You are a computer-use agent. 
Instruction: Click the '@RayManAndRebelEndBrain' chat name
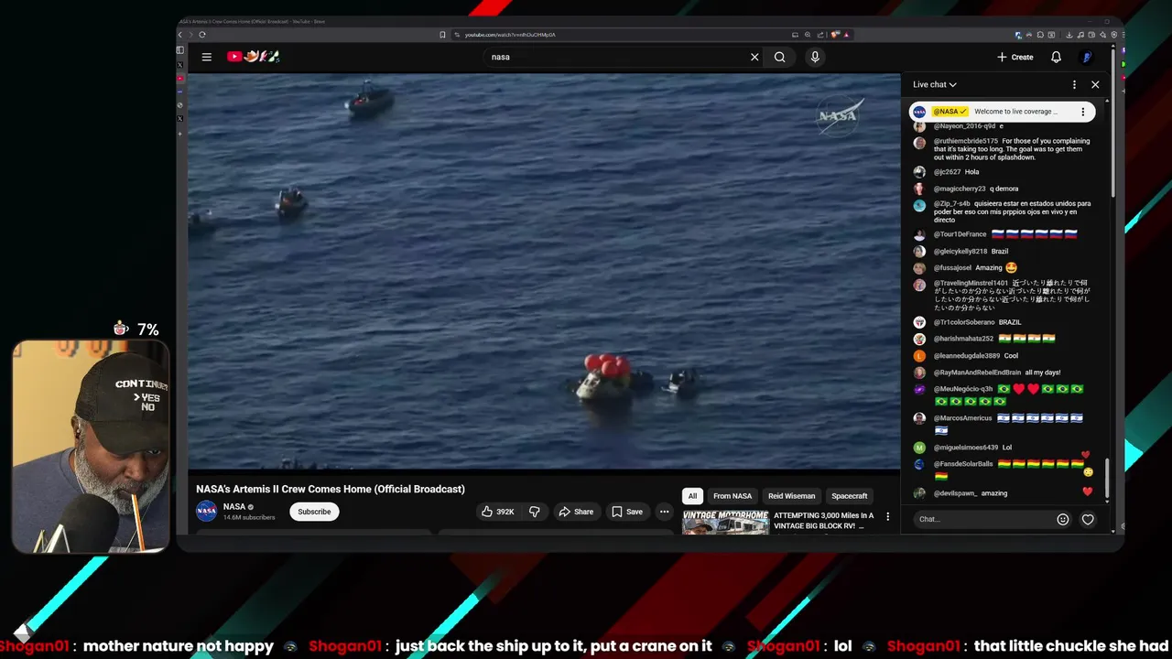[977, 373]
